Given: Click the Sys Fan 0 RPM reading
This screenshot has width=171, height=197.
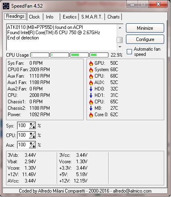Looking at the screenshot, I should tap(25, 63).
